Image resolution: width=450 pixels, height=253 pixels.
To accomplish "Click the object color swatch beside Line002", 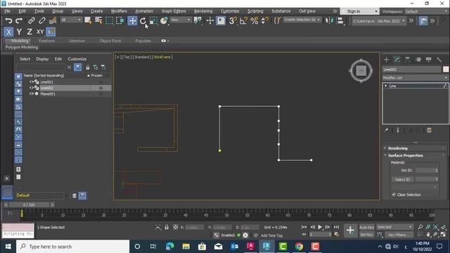I will coord(446,69).
